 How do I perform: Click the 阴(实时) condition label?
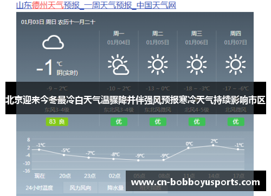67,73
